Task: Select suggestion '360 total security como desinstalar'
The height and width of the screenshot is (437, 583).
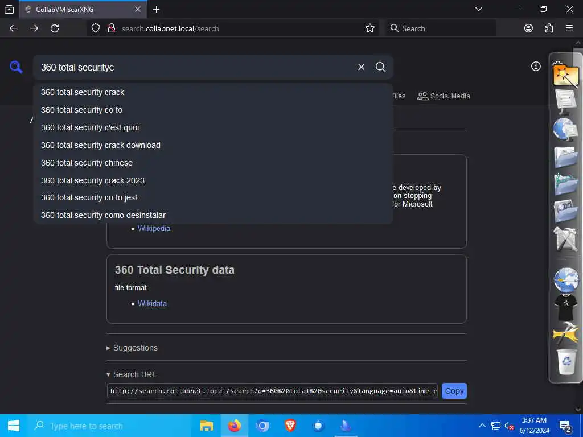Action: pos(213,215)
